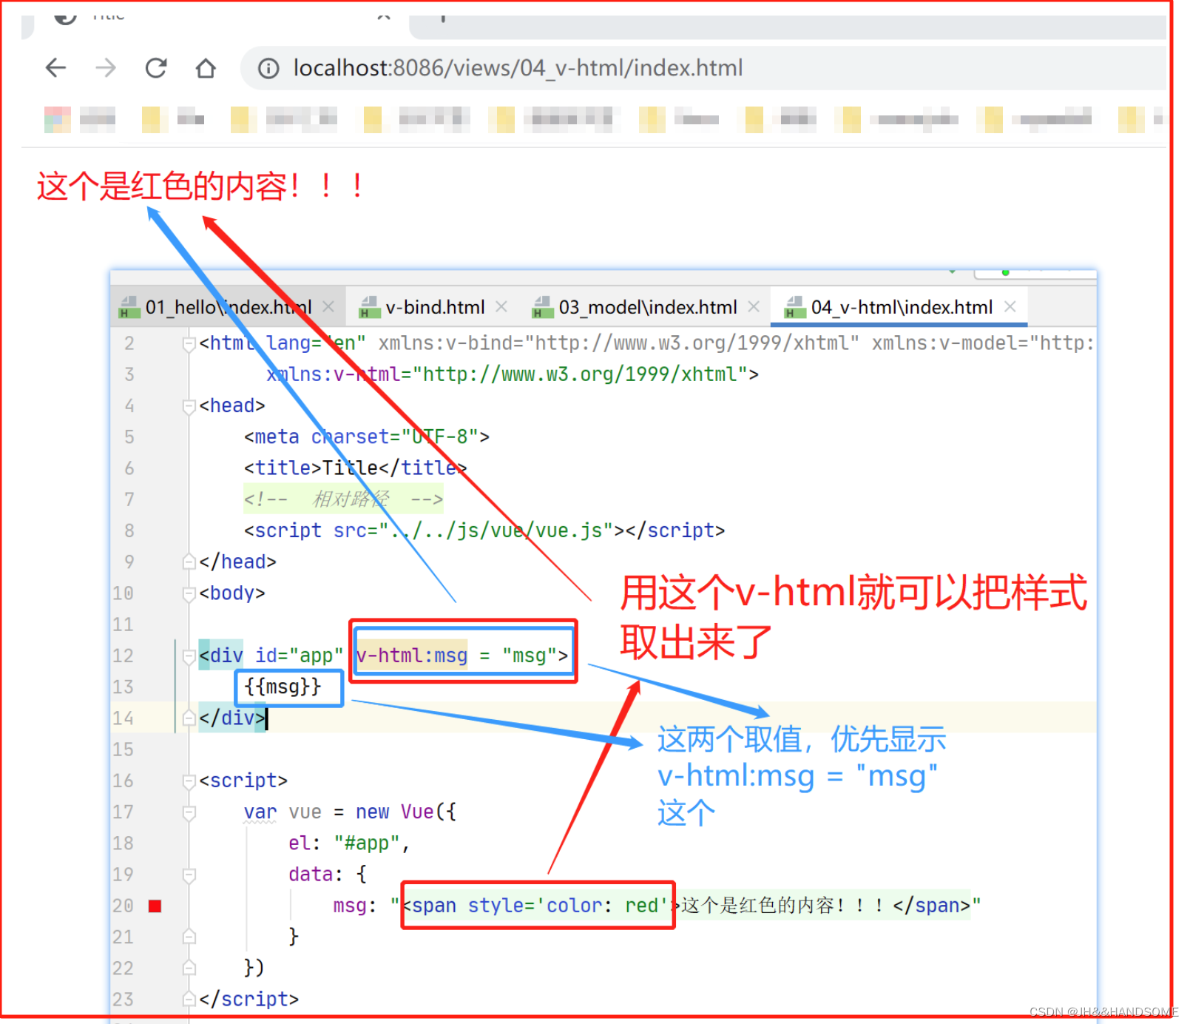
Task: Click the red color swatch in line 20 gutter
Action: point(155,906)
